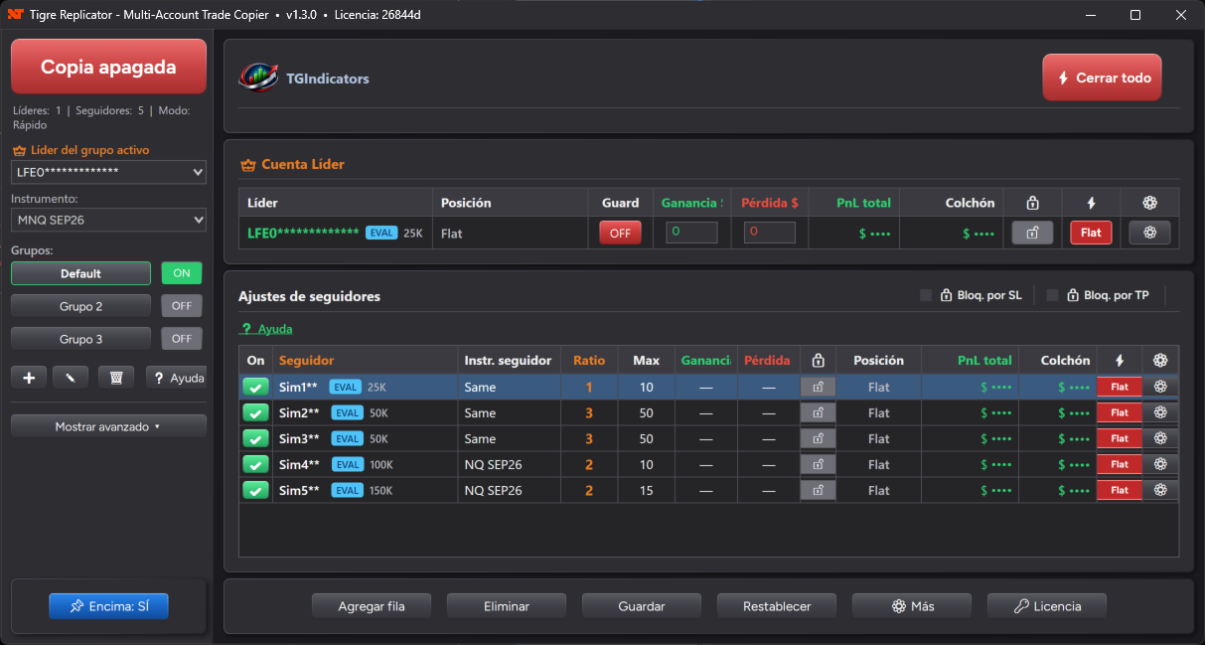
Task: Click the leader Pérdida $ input field
Action: tap(770, 233)
